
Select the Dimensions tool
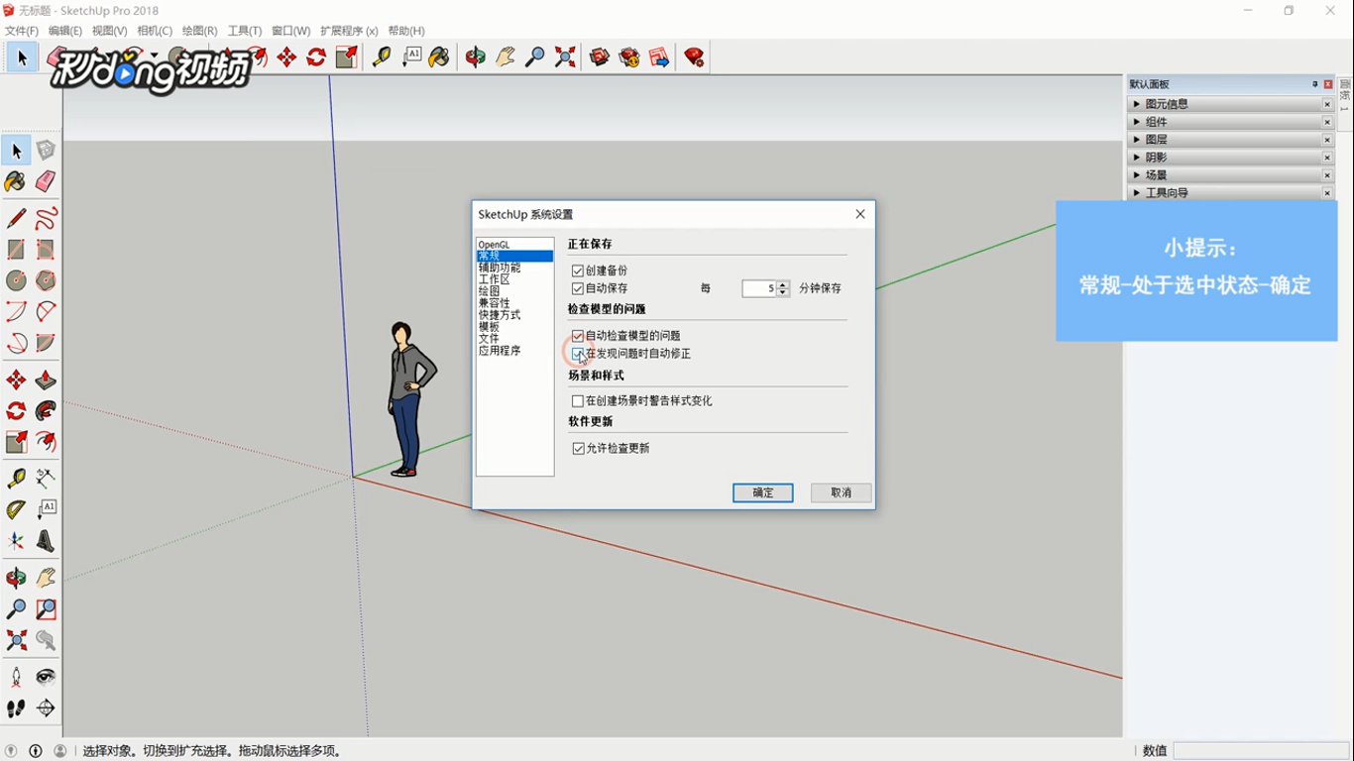tap(46, 479)
